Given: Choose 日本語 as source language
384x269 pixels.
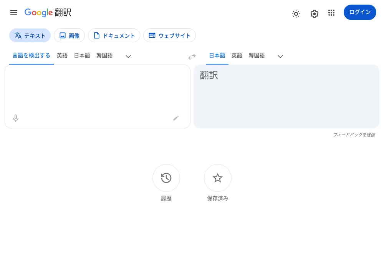Looking at the screenshot, I should tap(82, 56).
